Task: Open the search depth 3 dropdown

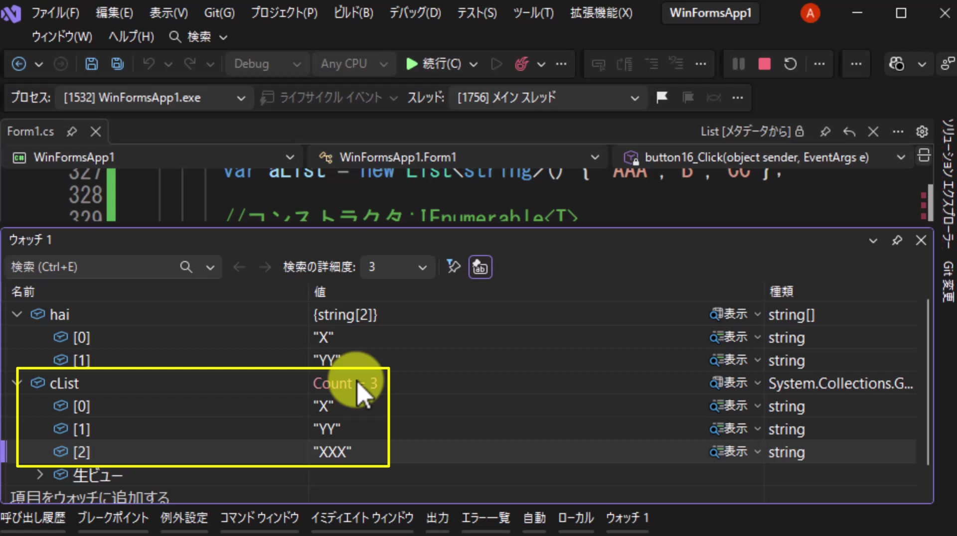Action: pyautogui.click(x=397, y=267)
